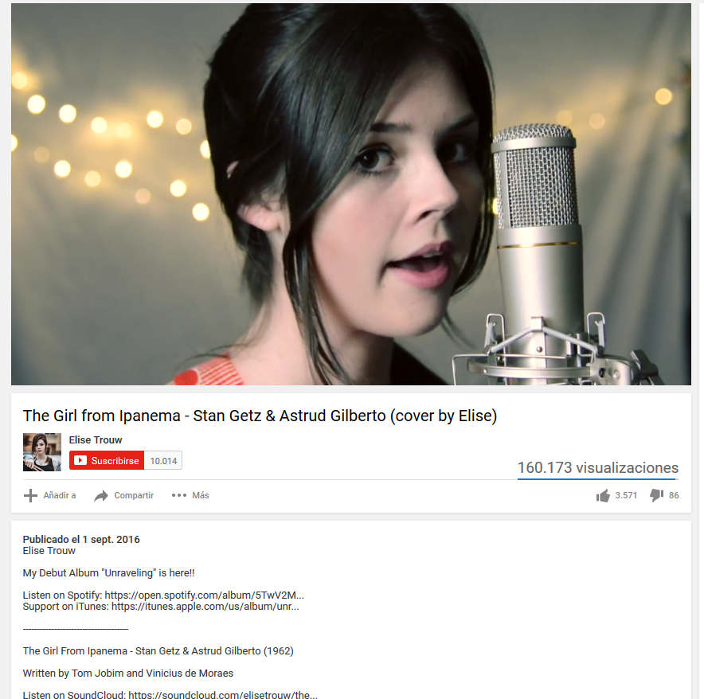Click the 160.173 visualizaciones view count
The width and height of the screenshot is (704, 699).
click(x=597, y=468)
